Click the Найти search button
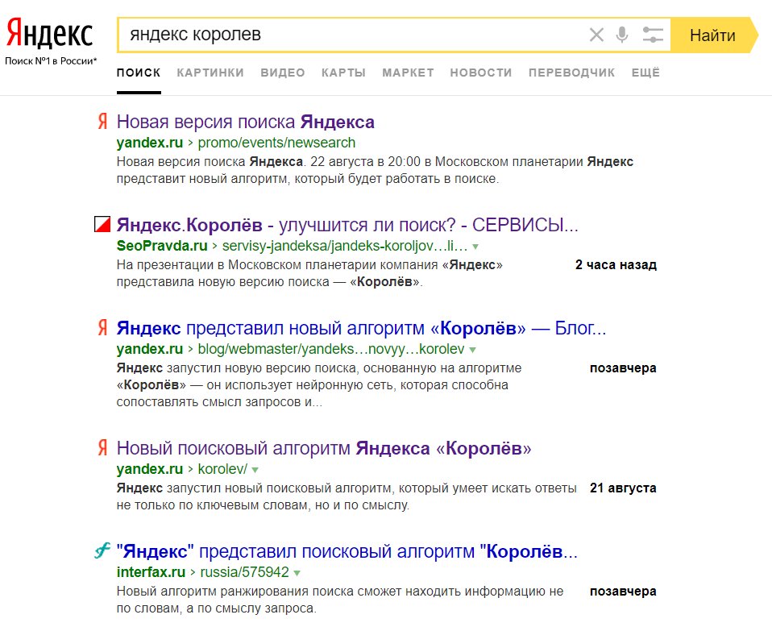772x627 pixels. point(713,35)
